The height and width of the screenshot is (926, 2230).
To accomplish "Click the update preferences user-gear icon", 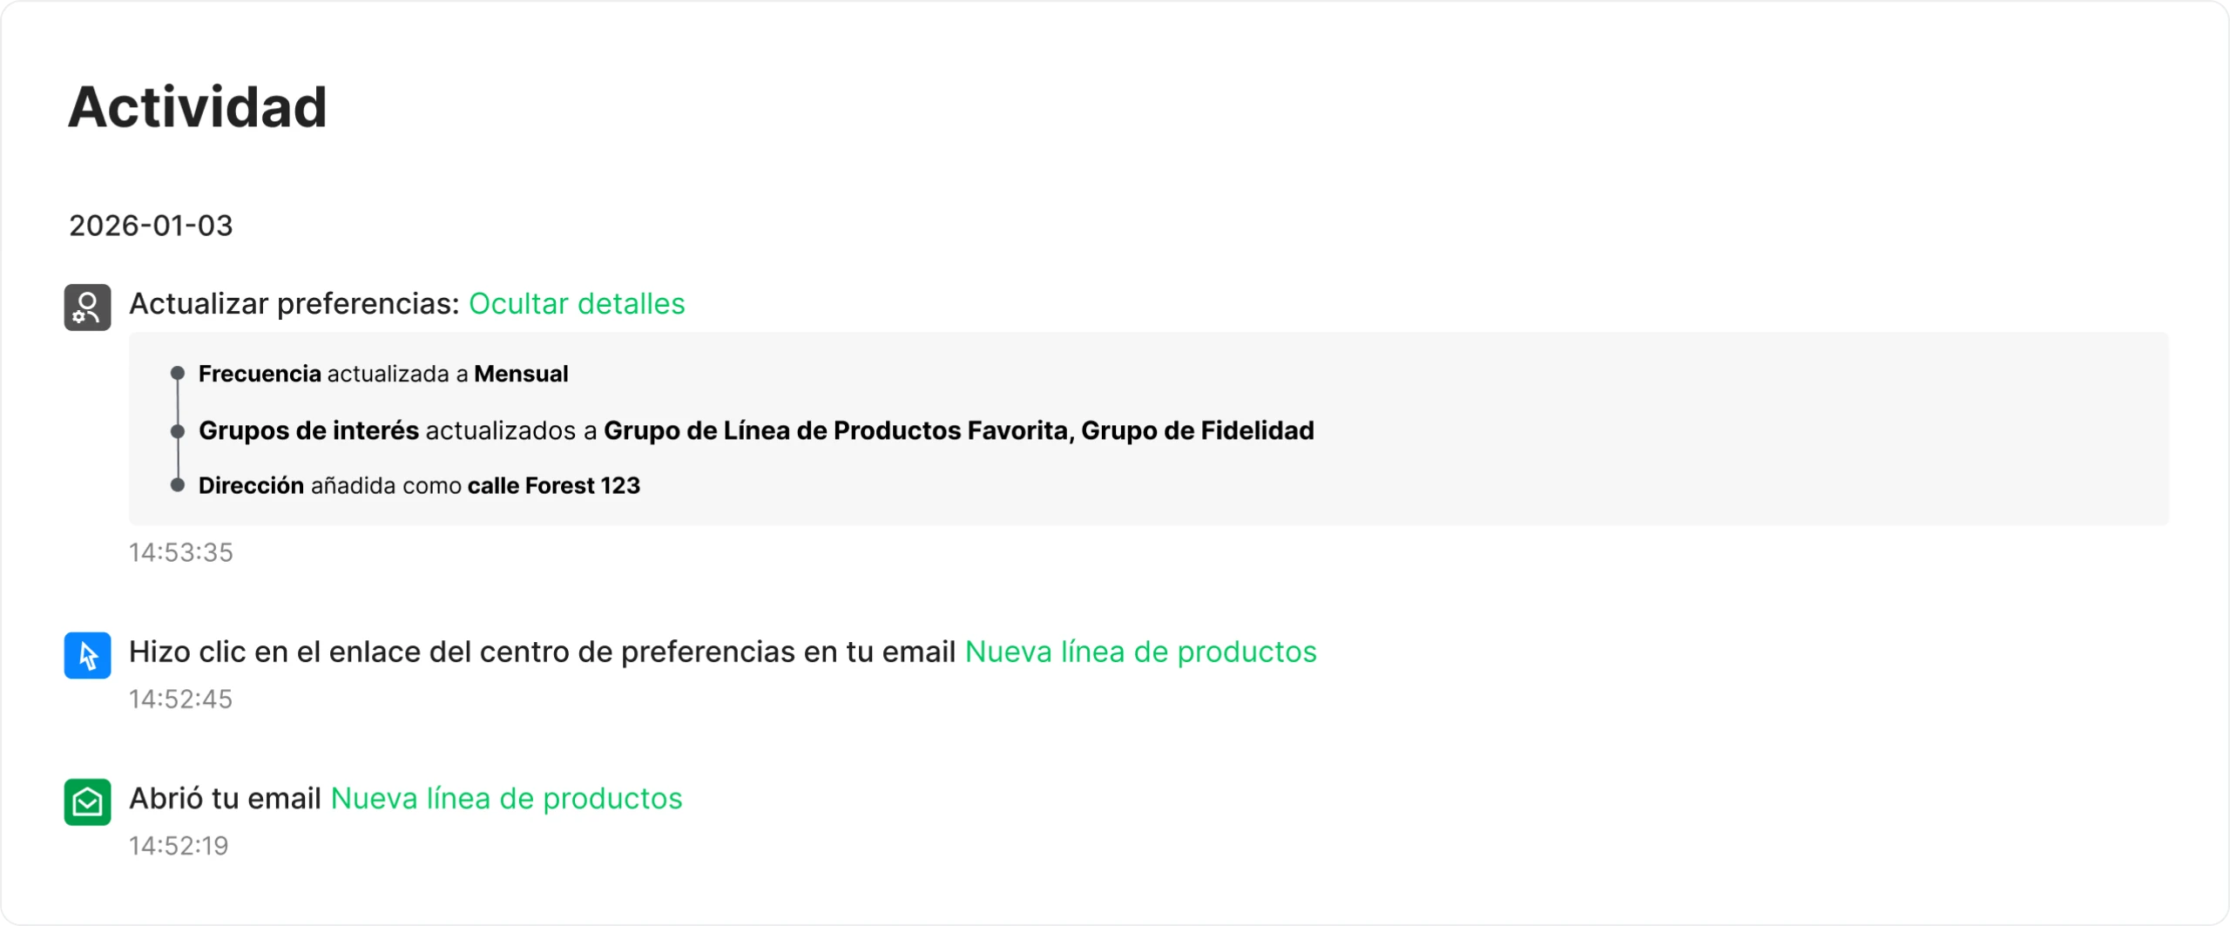I will tap(87, 308).
